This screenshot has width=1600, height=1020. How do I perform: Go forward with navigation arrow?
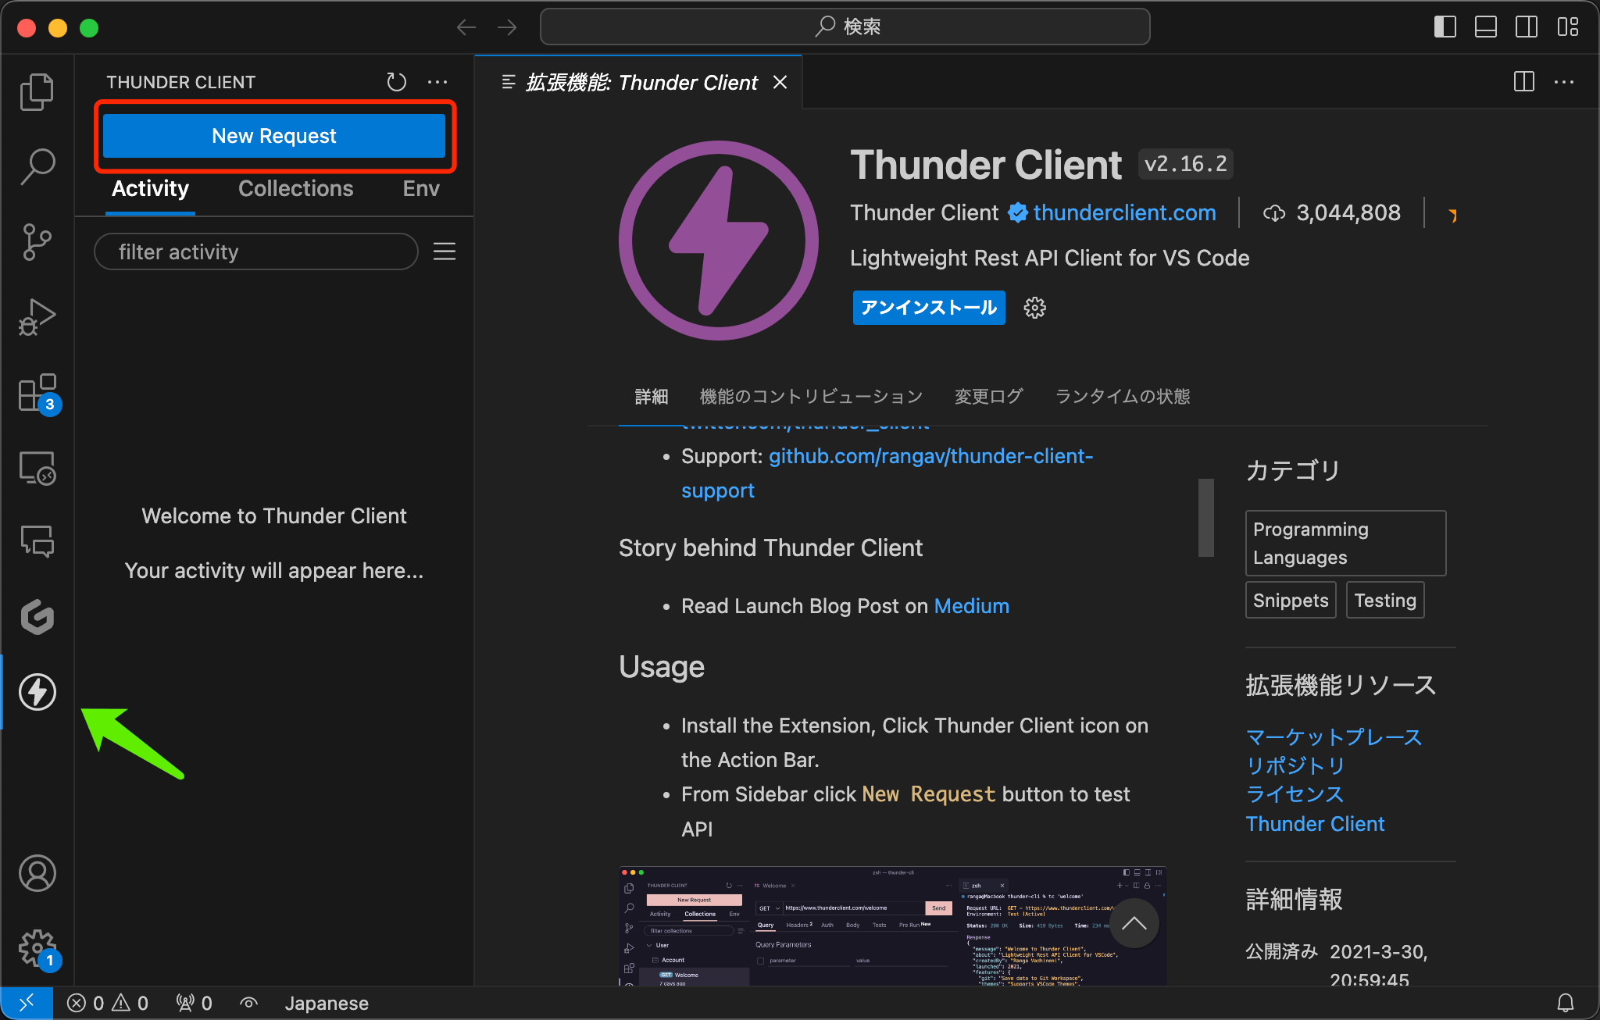click(x=507, y=27)
